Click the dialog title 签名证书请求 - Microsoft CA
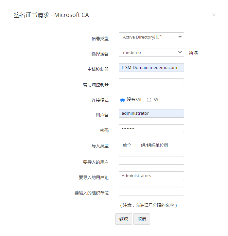The image size is (228, 236). tap(51, 15)
